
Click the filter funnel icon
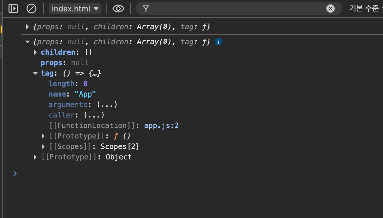point(146,9)
